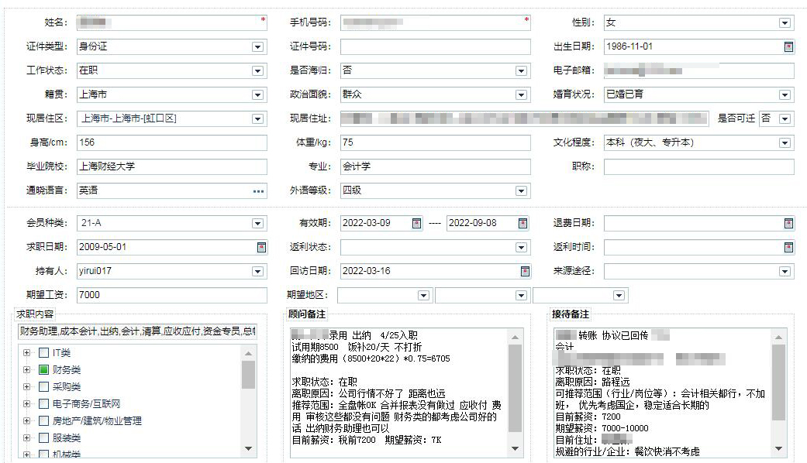The image size is (807, 463).
Task: Open the third 期望地区 dropdown
Action: pyautogui.click(x=619, y=296)
